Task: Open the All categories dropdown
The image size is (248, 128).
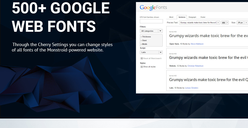Action: pos(151,31)
